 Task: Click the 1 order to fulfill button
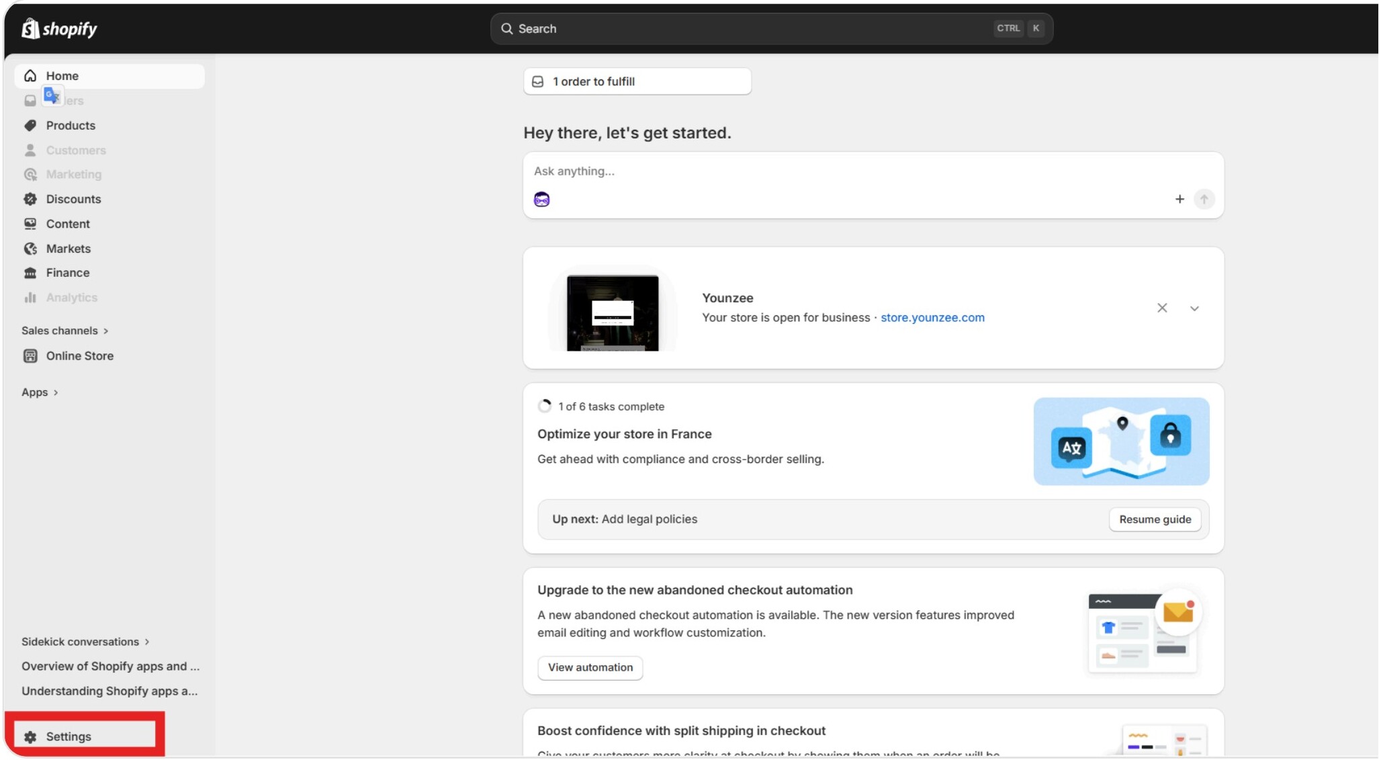pos(637,81)
